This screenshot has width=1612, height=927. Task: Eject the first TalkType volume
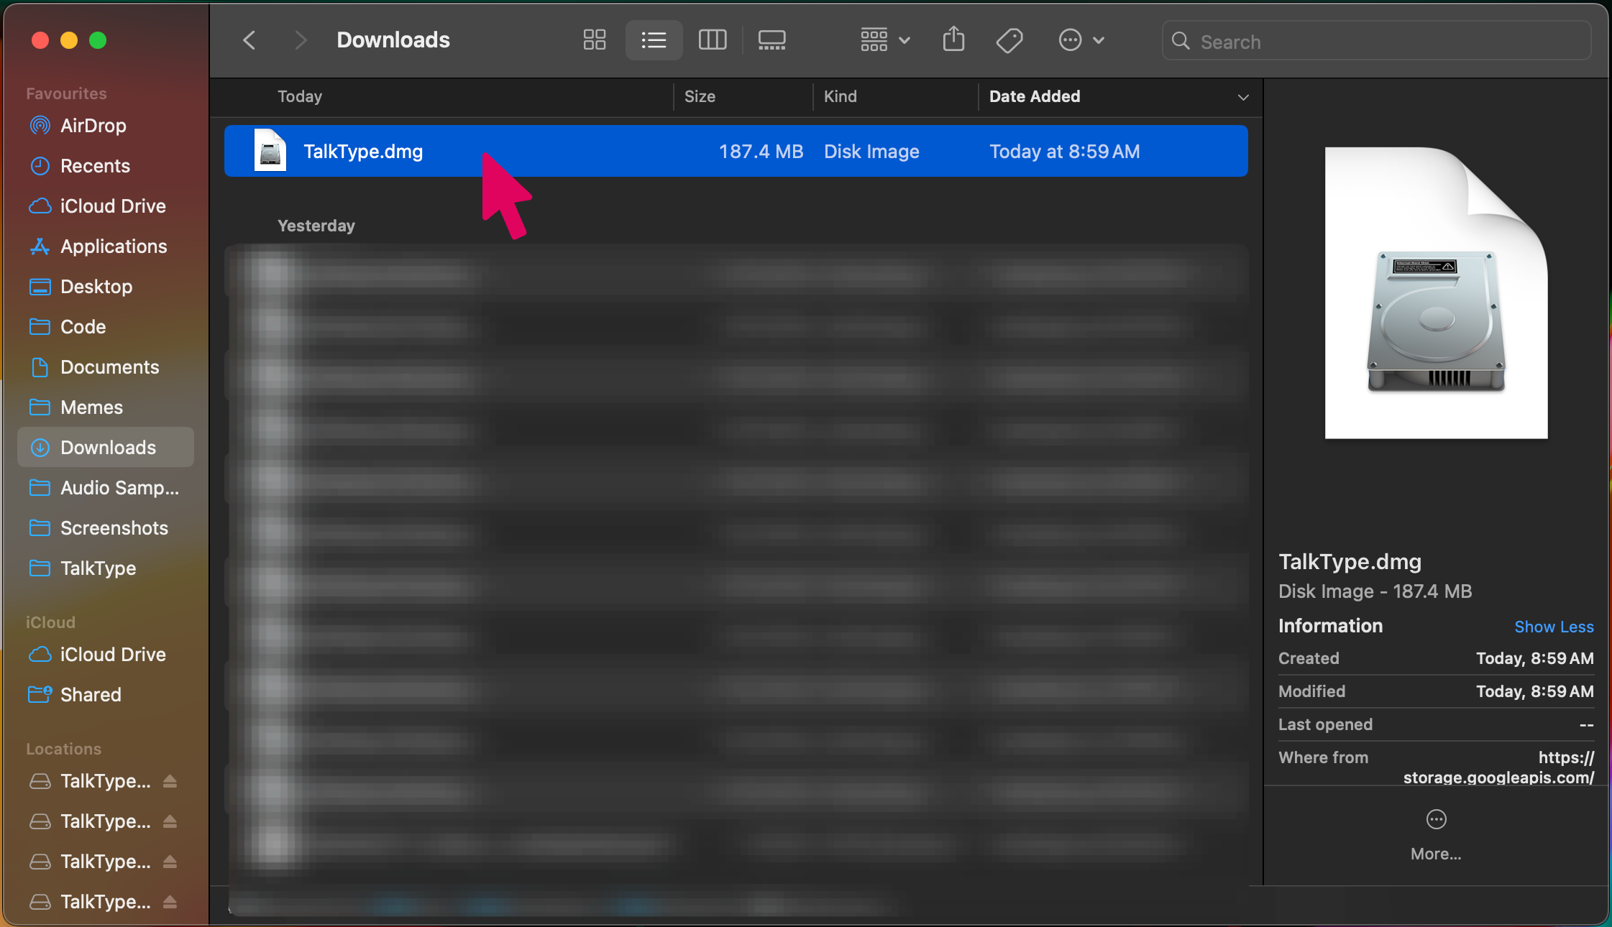(x=170, y=781)
